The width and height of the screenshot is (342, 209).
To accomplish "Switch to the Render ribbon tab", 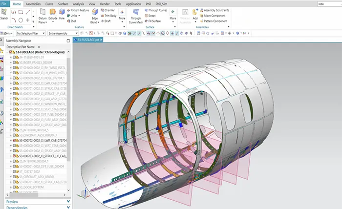I will (x=105, y=4).
